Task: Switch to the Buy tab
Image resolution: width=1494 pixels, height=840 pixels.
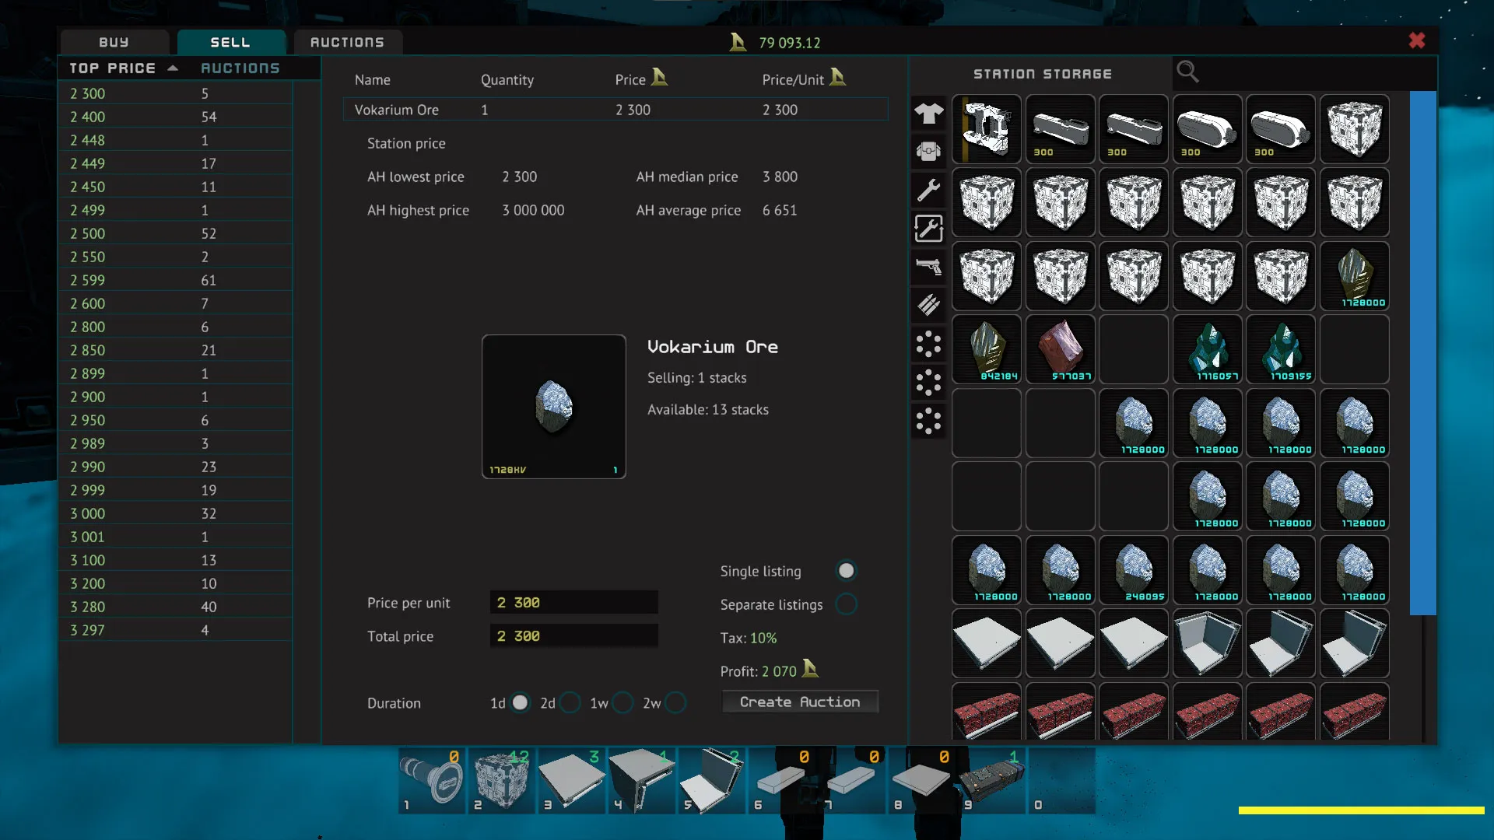Action: [x=114, y=42]
